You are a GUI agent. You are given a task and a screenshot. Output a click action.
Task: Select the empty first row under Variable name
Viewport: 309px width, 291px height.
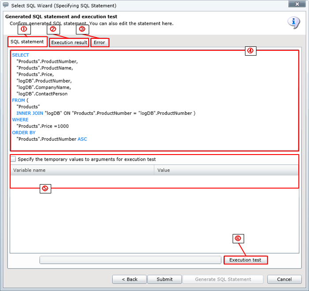click(82, 181)
